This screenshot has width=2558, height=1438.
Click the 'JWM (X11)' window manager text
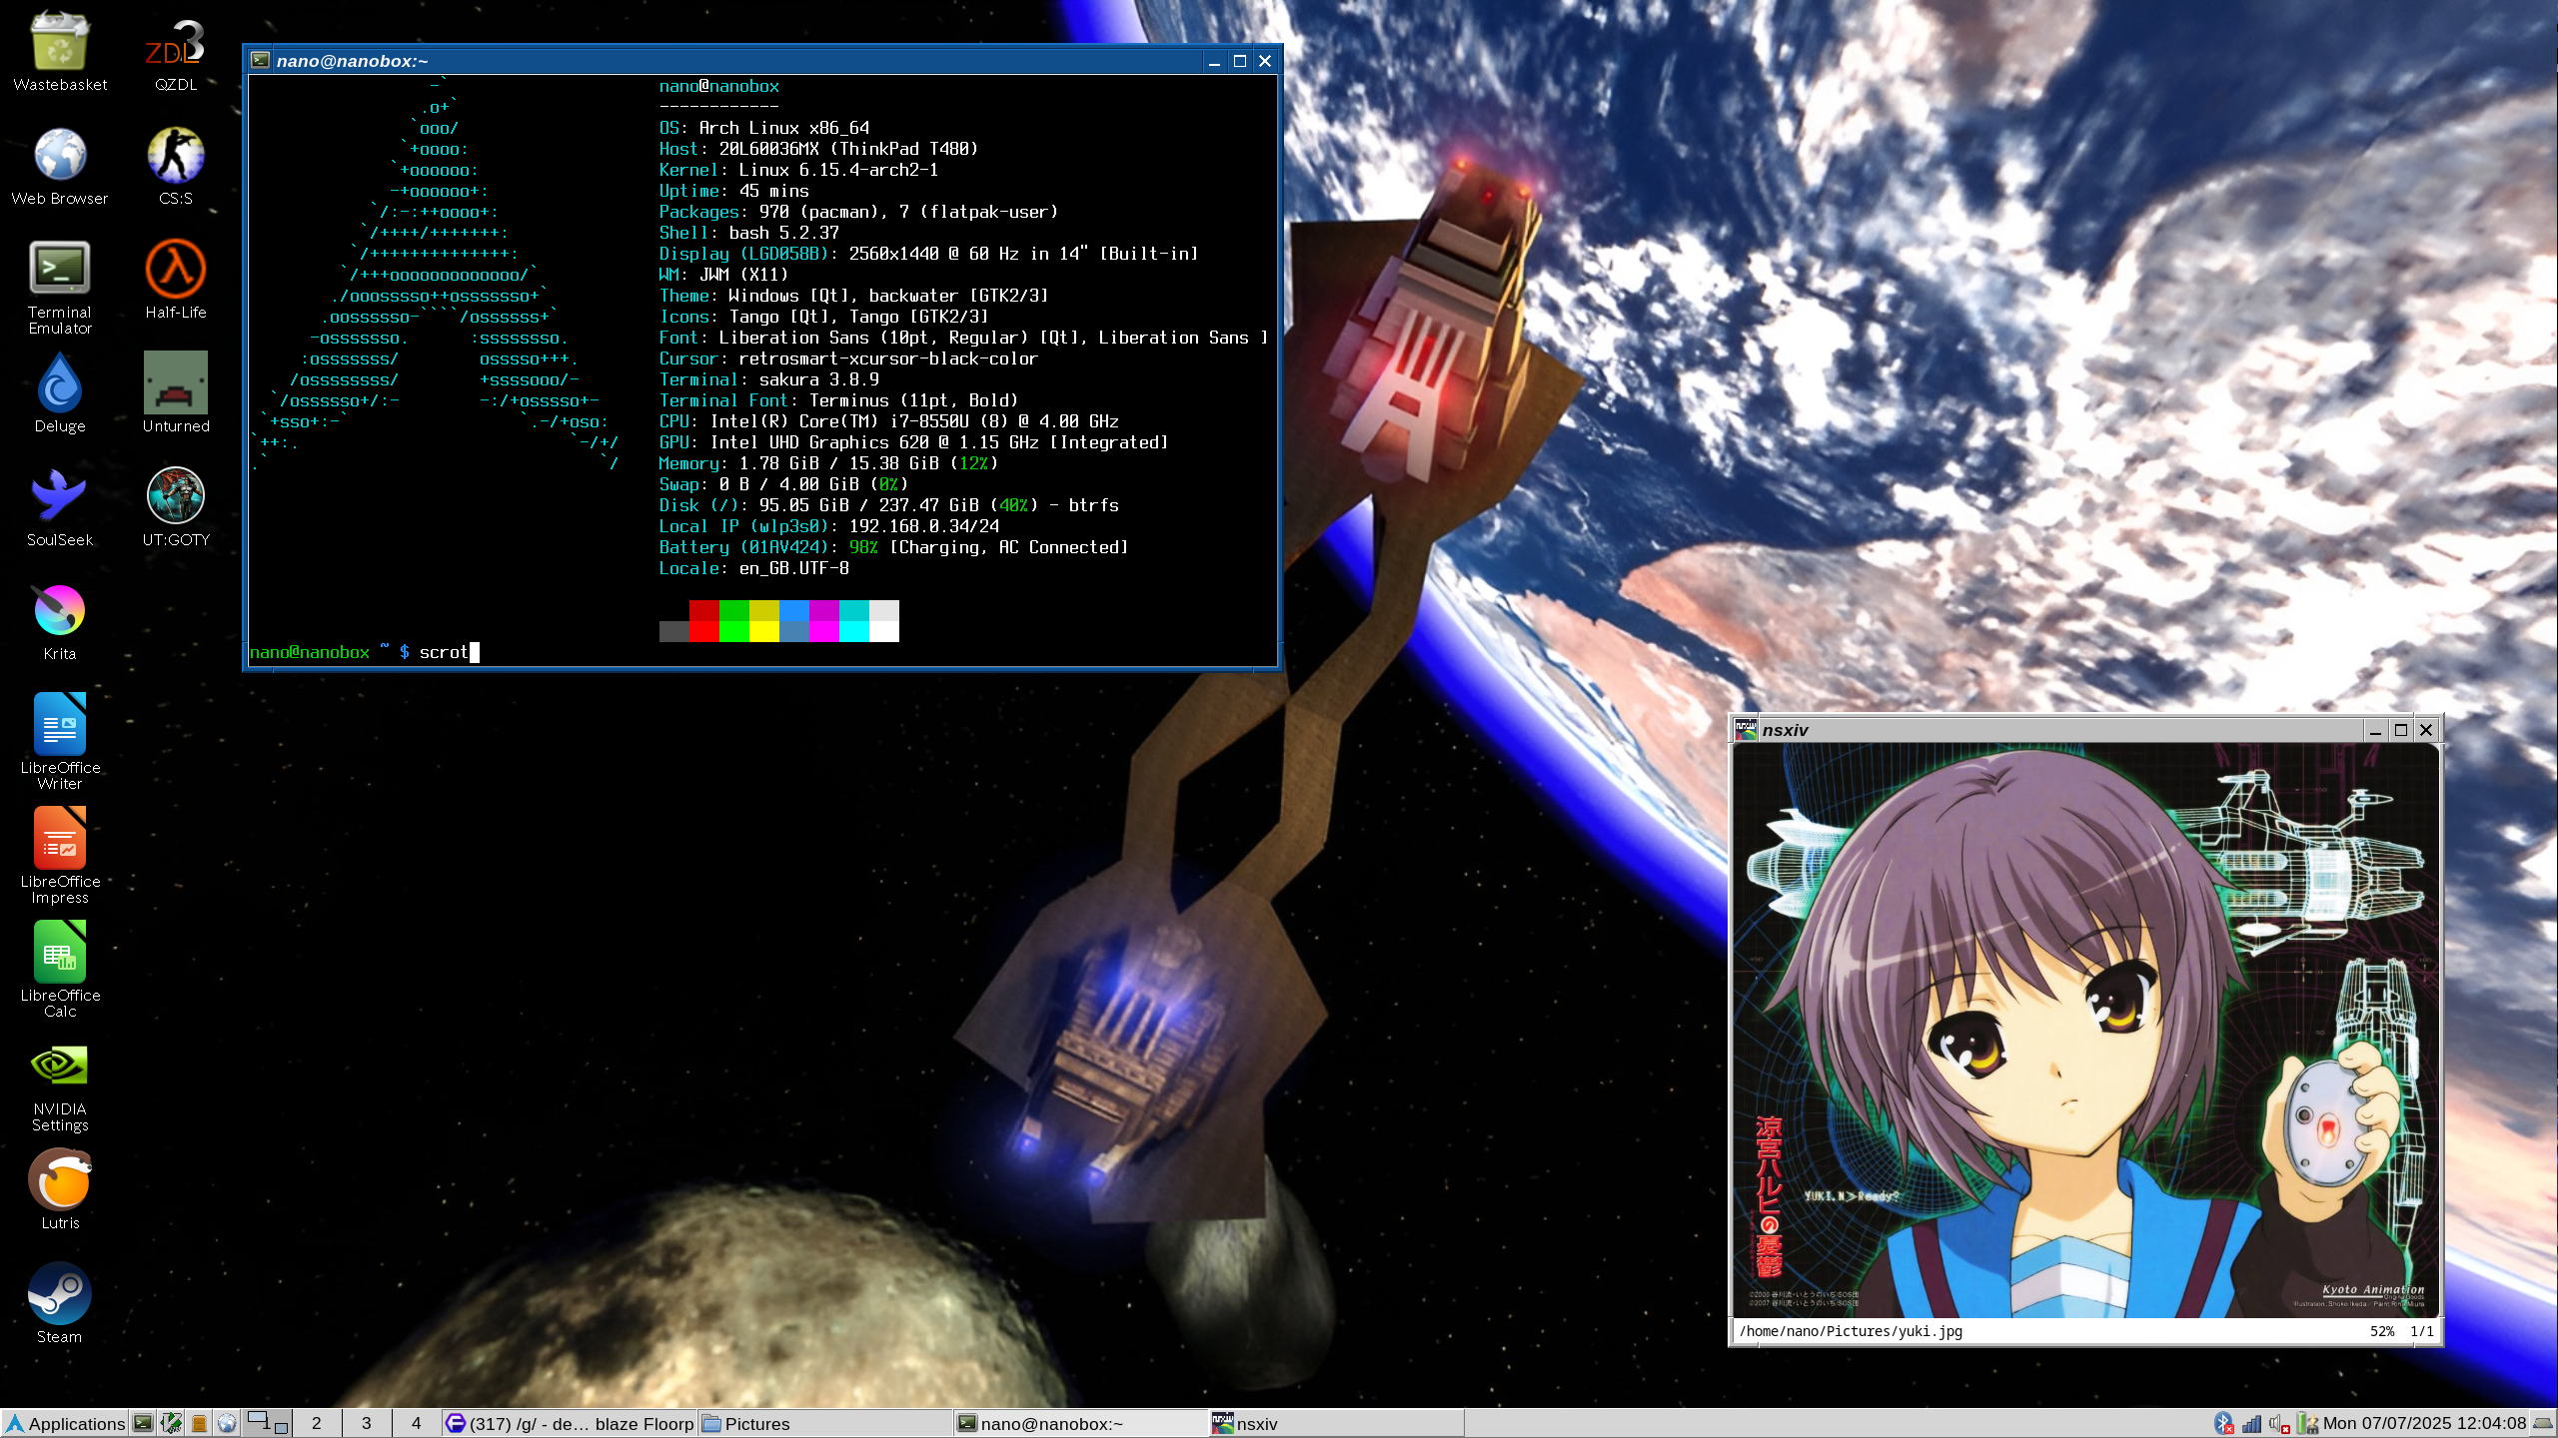(x=744, y=275)
